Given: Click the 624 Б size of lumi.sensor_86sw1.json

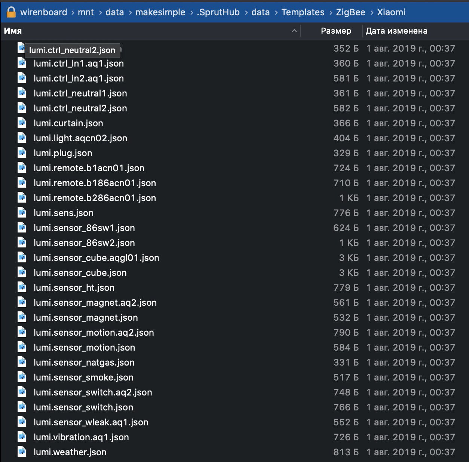Looking at the screenshot, I should (x=346, y=228).
